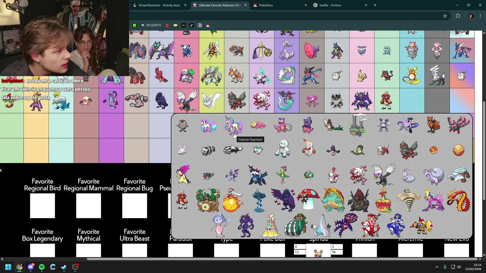Choose Galarian Corsola in the popup
486x273 pixels.
tap(183, 150)
